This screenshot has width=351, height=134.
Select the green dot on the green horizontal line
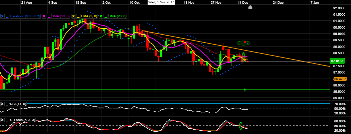[x=245, y=90]
